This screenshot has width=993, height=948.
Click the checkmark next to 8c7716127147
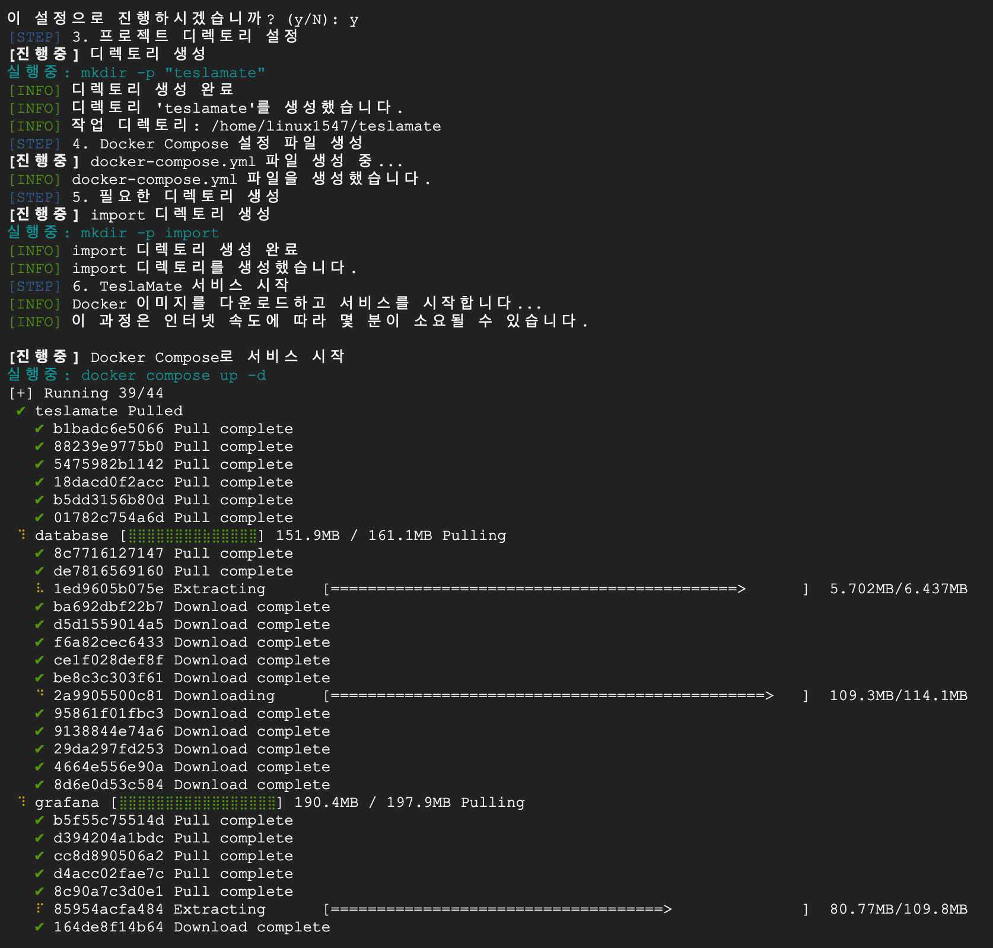(x=40, y=553)
